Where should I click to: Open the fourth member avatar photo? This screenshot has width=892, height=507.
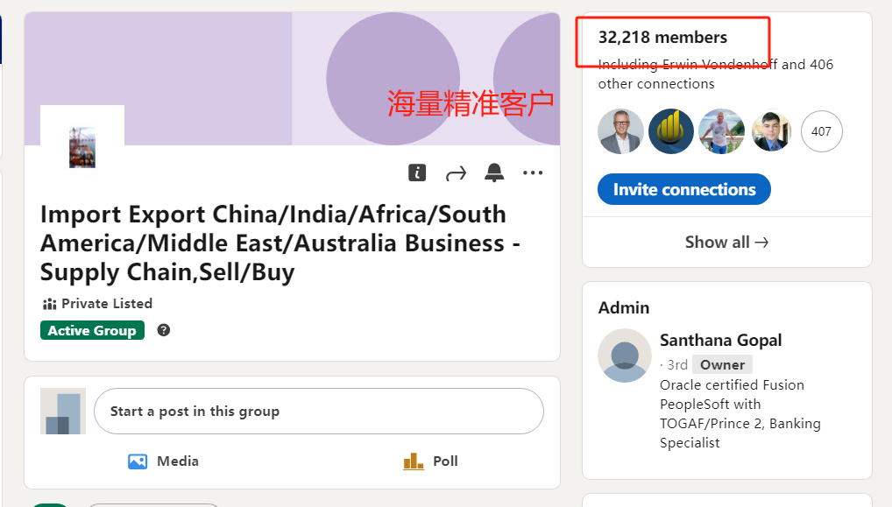[771, 132]
